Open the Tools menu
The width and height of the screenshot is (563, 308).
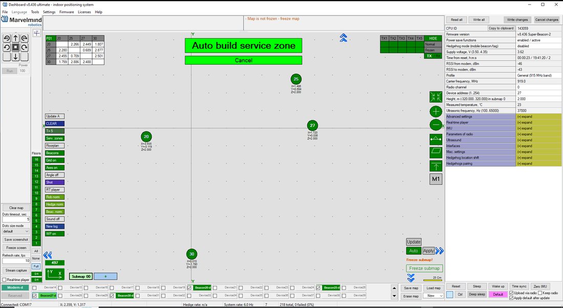35,12
